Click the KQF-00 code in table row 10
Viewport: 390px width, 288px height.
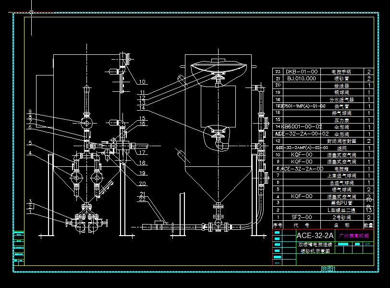[302, 155]
